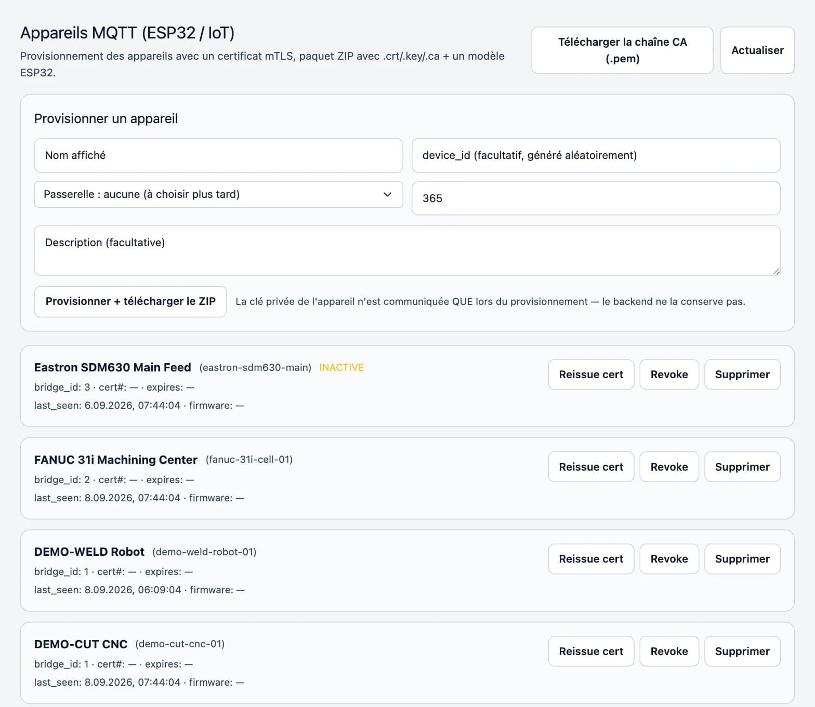Screen dimensions: 815x707
Task: Supprimer DEMO-CUT CNC
Action: (x=742, y=651)
